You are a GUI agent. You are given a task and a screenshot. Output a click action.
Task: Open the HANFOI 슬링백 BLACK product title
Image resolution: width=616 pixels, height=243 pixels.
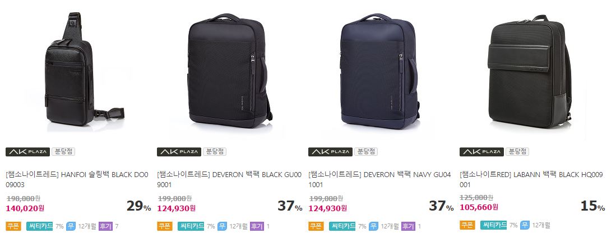click(77, 180)
